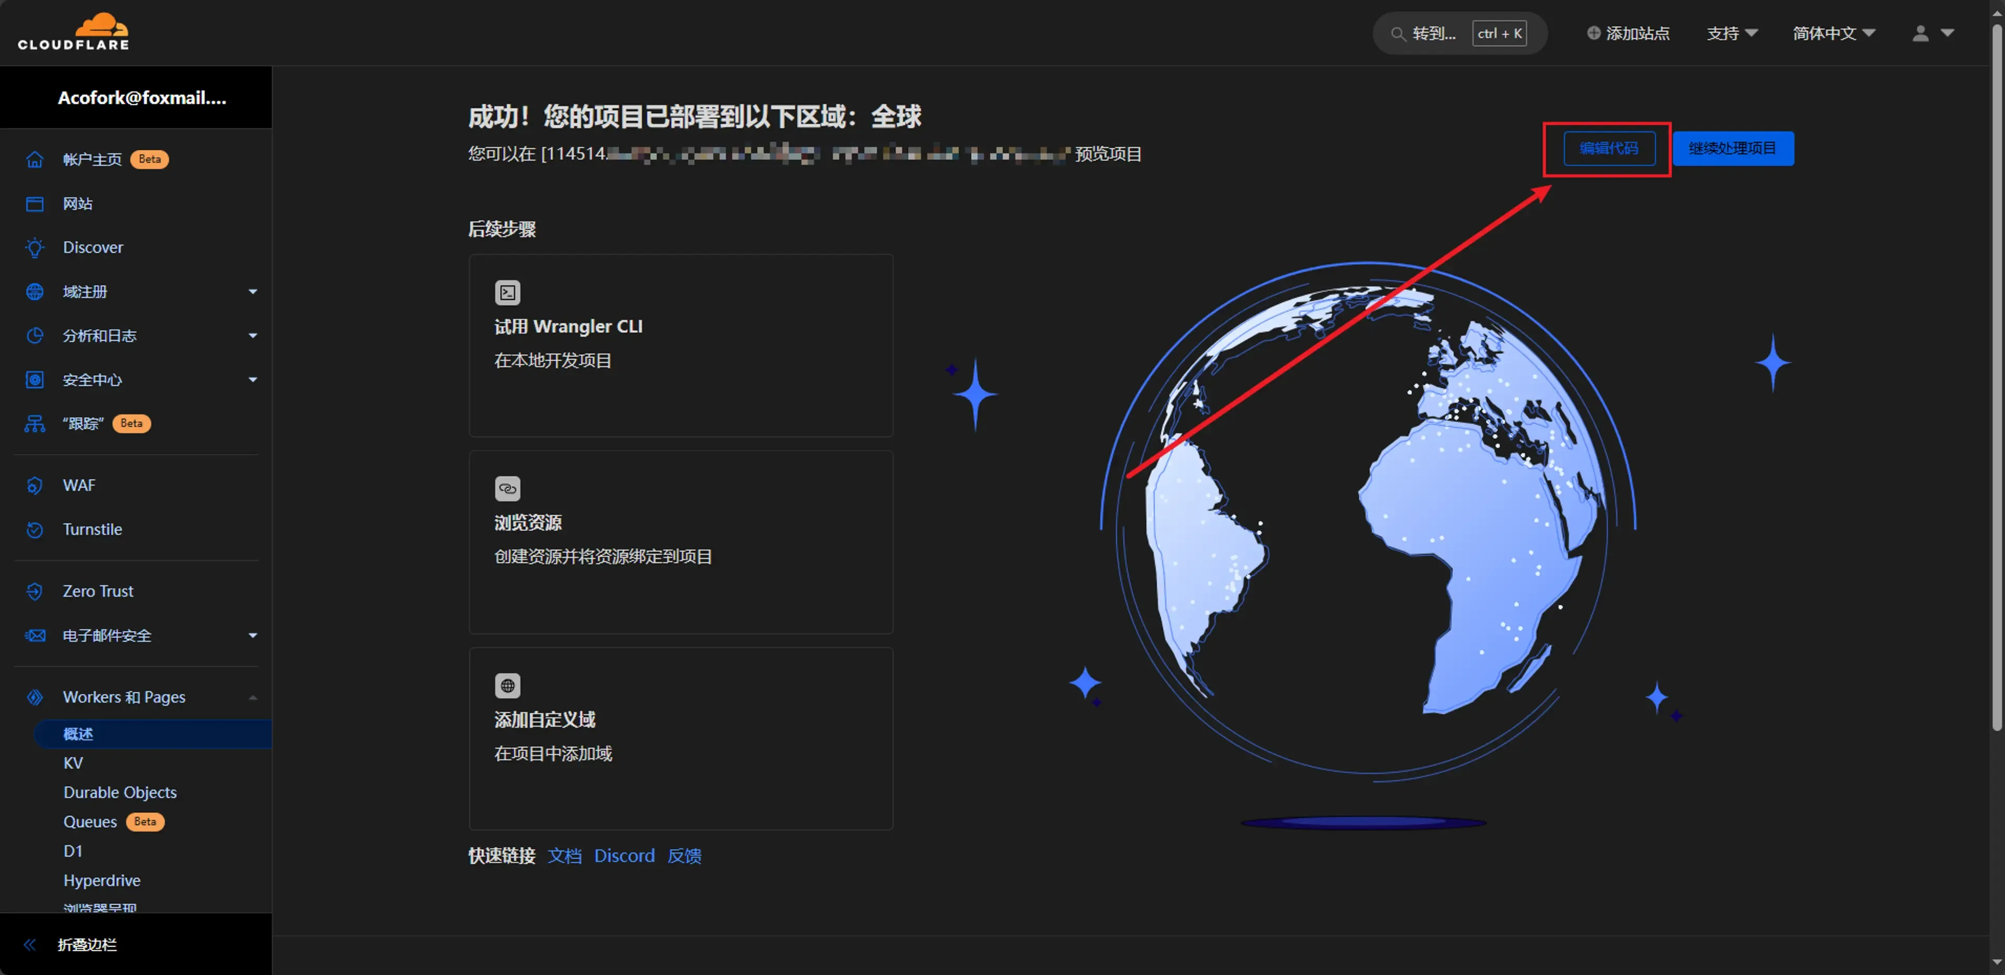This screenshot has width=2005, height=975.
Task: Click the 跟踪 network icon
Action: coord(35,424)
